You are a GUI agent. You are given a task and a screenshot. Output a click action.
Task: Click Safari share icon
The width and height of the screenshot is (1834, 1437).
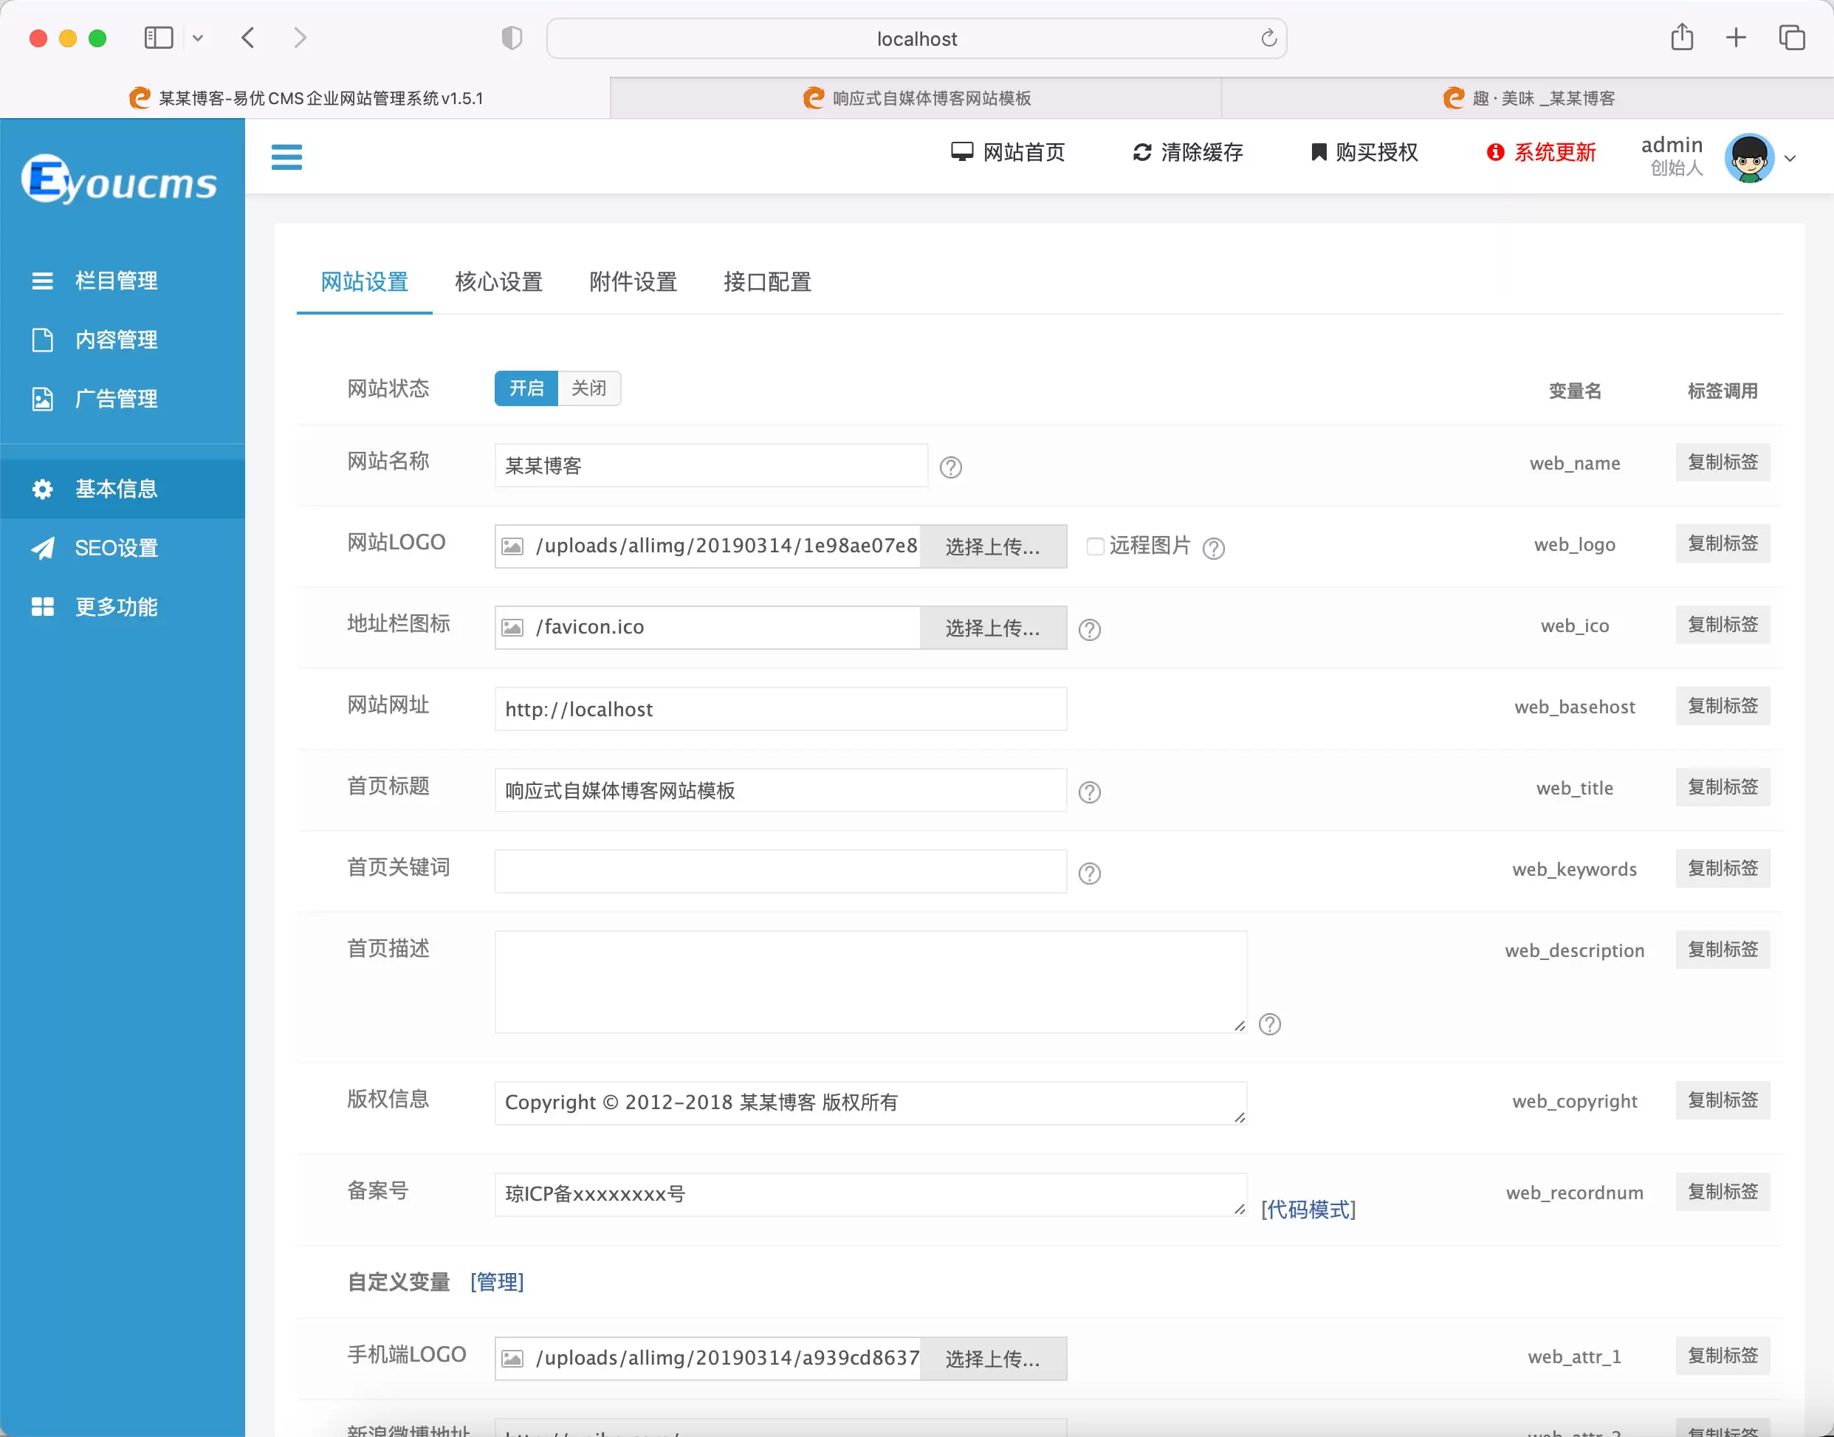click(1681, 37)
